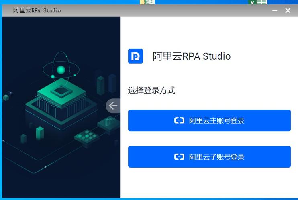Click the 阿里云RPA Studio title next to the logo
Image resolution: width=298 pixels, height=200 pixels.
tap(192, 56)
